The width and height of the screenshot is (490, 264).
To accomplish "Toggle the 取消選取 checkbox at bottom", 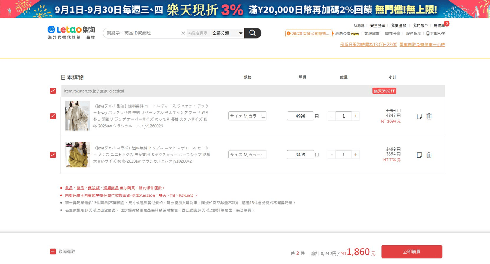I will (53, 251).
